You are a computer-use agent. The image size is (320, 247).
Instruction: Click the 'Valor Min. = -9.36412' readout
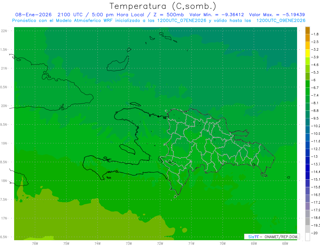tap(217, 15)
